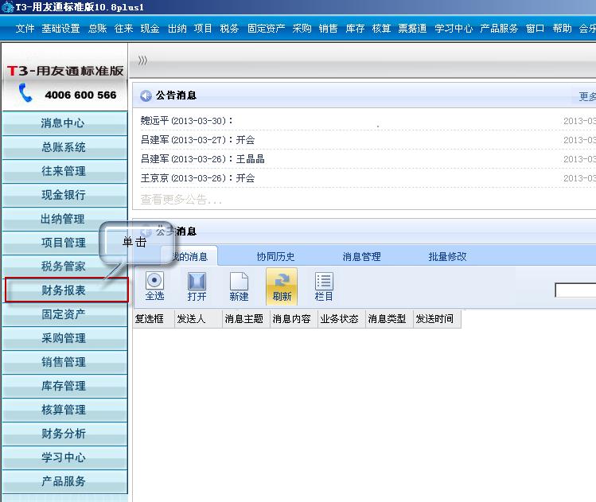Select 财务分析 in the sidebar

point(64,434)
